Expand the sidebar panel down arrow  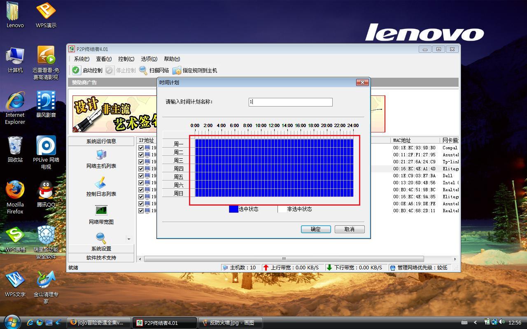128,239
